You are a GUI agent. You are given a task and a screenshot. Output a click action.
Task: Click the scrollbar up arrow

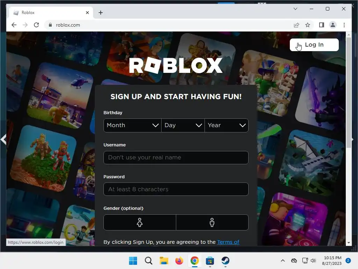(x=349, y=35)
